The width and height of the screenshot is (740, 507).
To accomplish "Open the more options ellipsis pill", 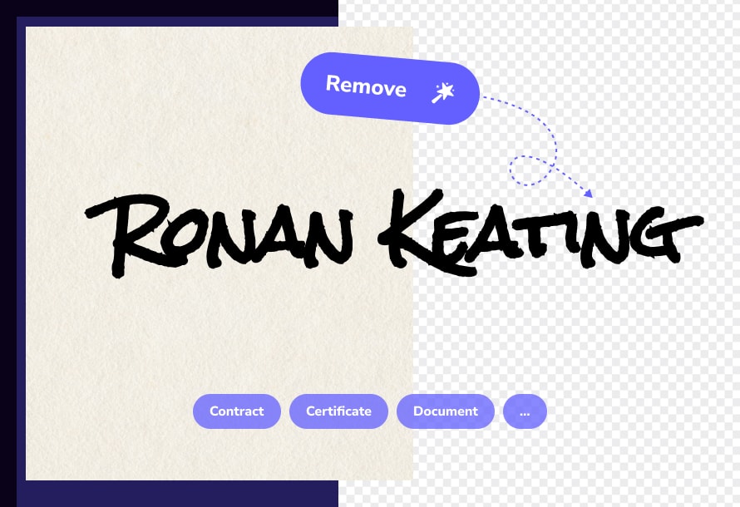I will click(x=524, y=411).
